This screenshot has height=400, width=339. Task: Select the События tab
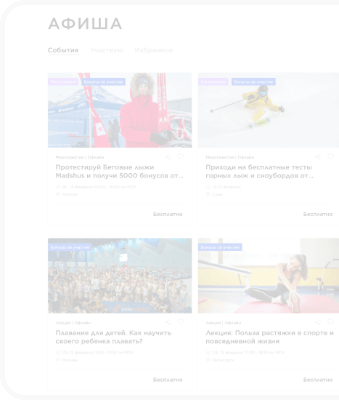[63, 50]
